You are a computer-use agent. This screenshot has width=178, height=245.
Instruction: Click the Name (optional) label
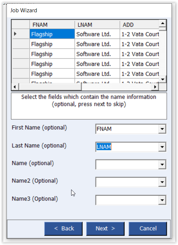pyautogui.click(x=33, y=163)
